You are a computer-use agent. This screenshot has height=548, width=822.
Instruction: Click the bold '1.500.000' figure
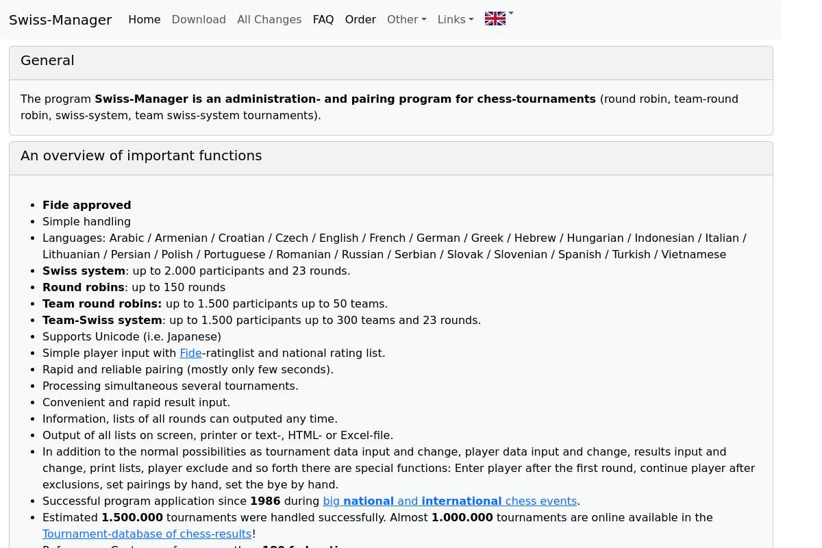(x=132, y=517)
